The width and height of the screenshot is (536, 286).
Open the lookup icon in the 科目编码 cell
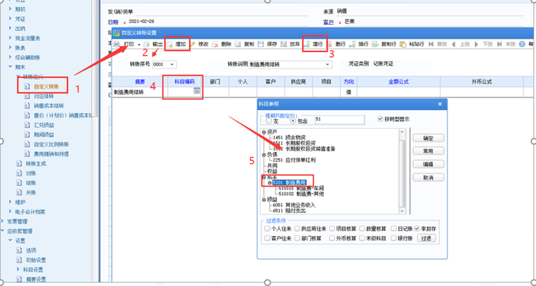197,91
